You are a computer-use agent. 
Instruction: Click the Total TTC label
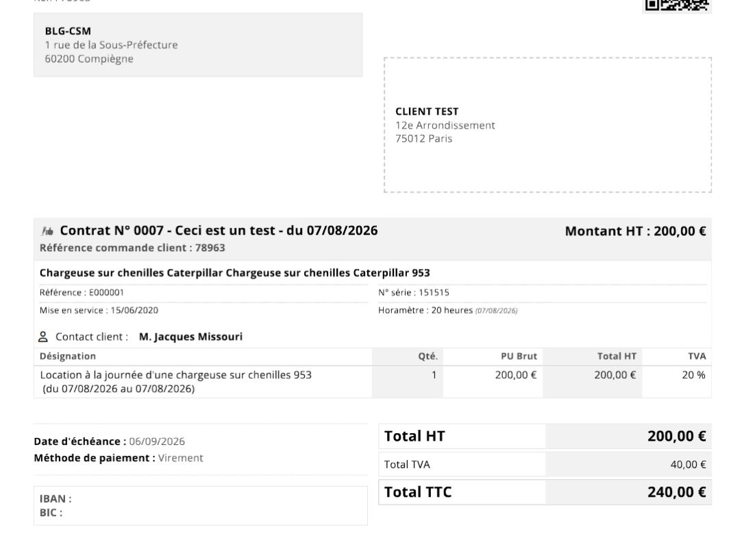[418, 493]
